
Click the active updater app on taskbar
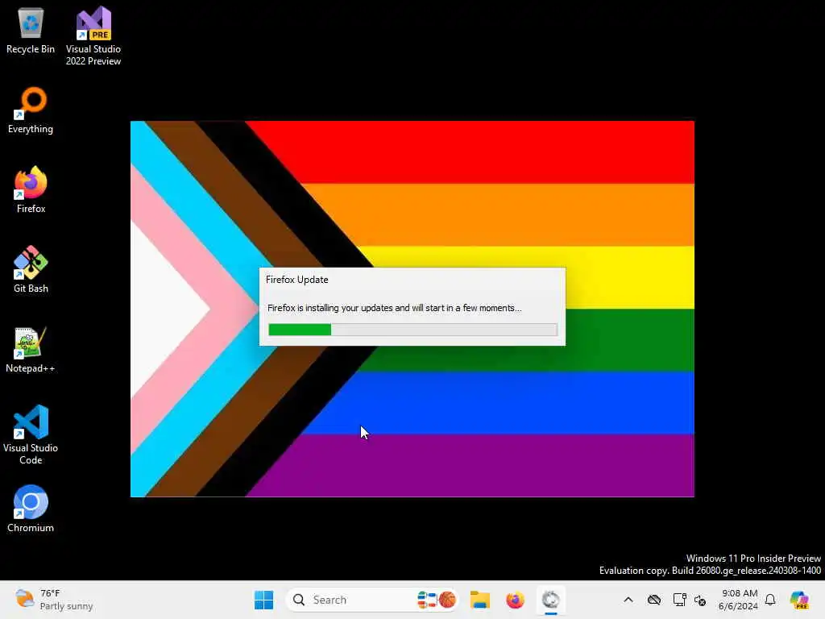coord(550,600)
